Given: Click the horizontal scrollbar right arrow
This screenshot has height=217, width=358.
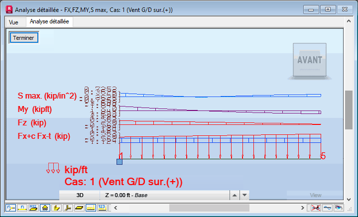Looking at the screenshot, I should pyautogui.click(x=303, y=208).
